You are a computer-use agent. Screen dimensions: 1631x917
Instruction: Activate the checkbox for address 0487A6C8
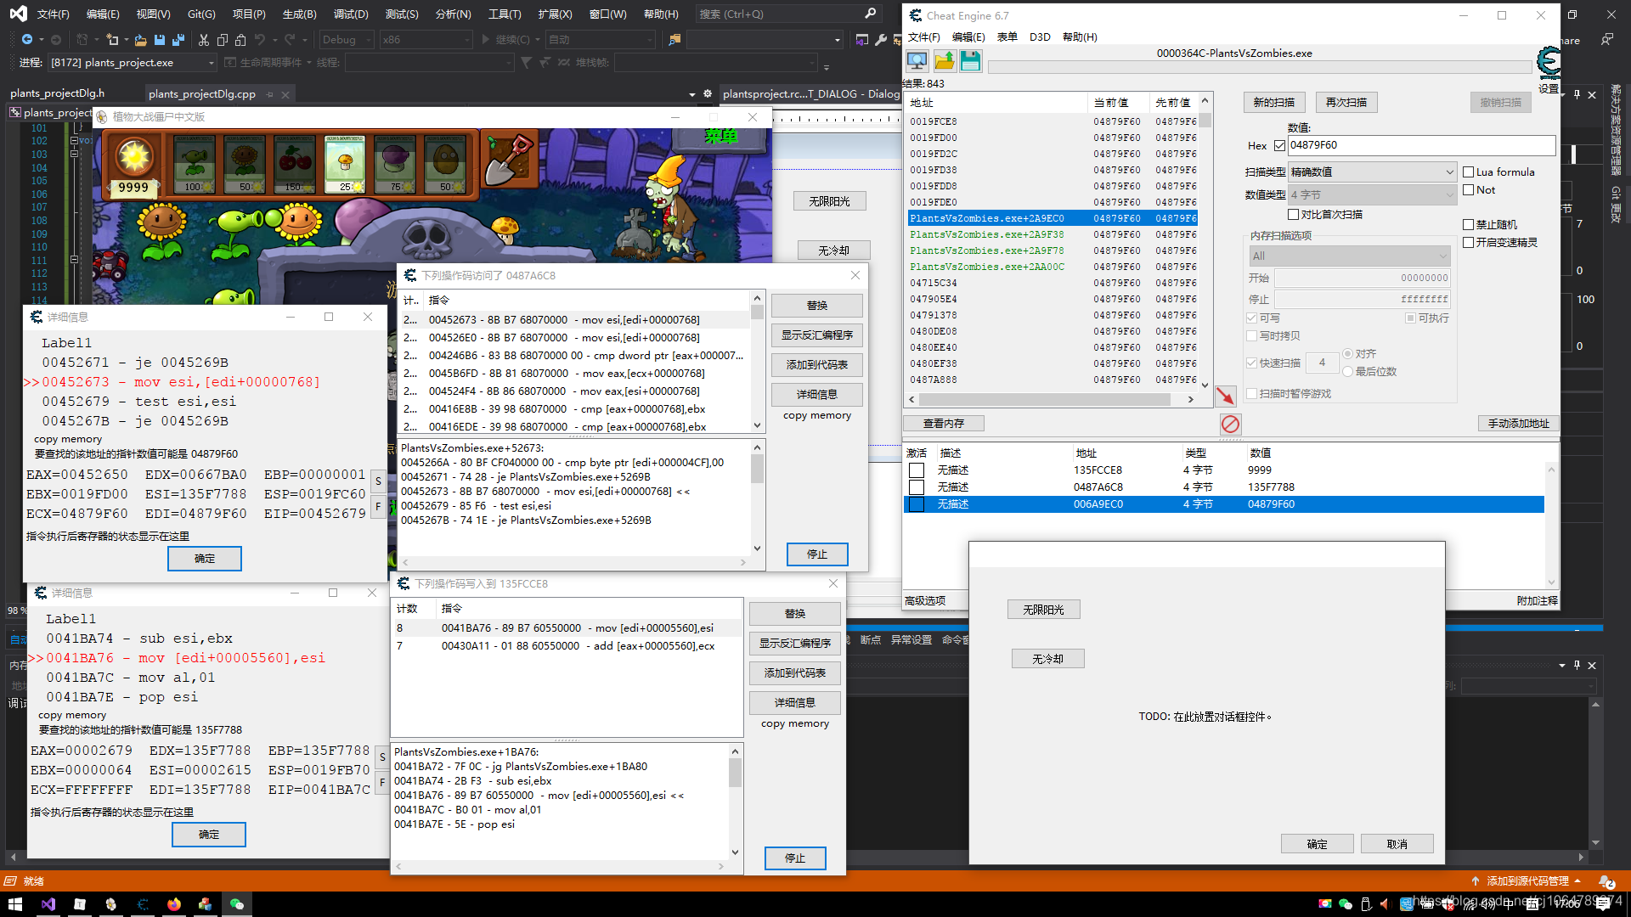pos(916,487)
